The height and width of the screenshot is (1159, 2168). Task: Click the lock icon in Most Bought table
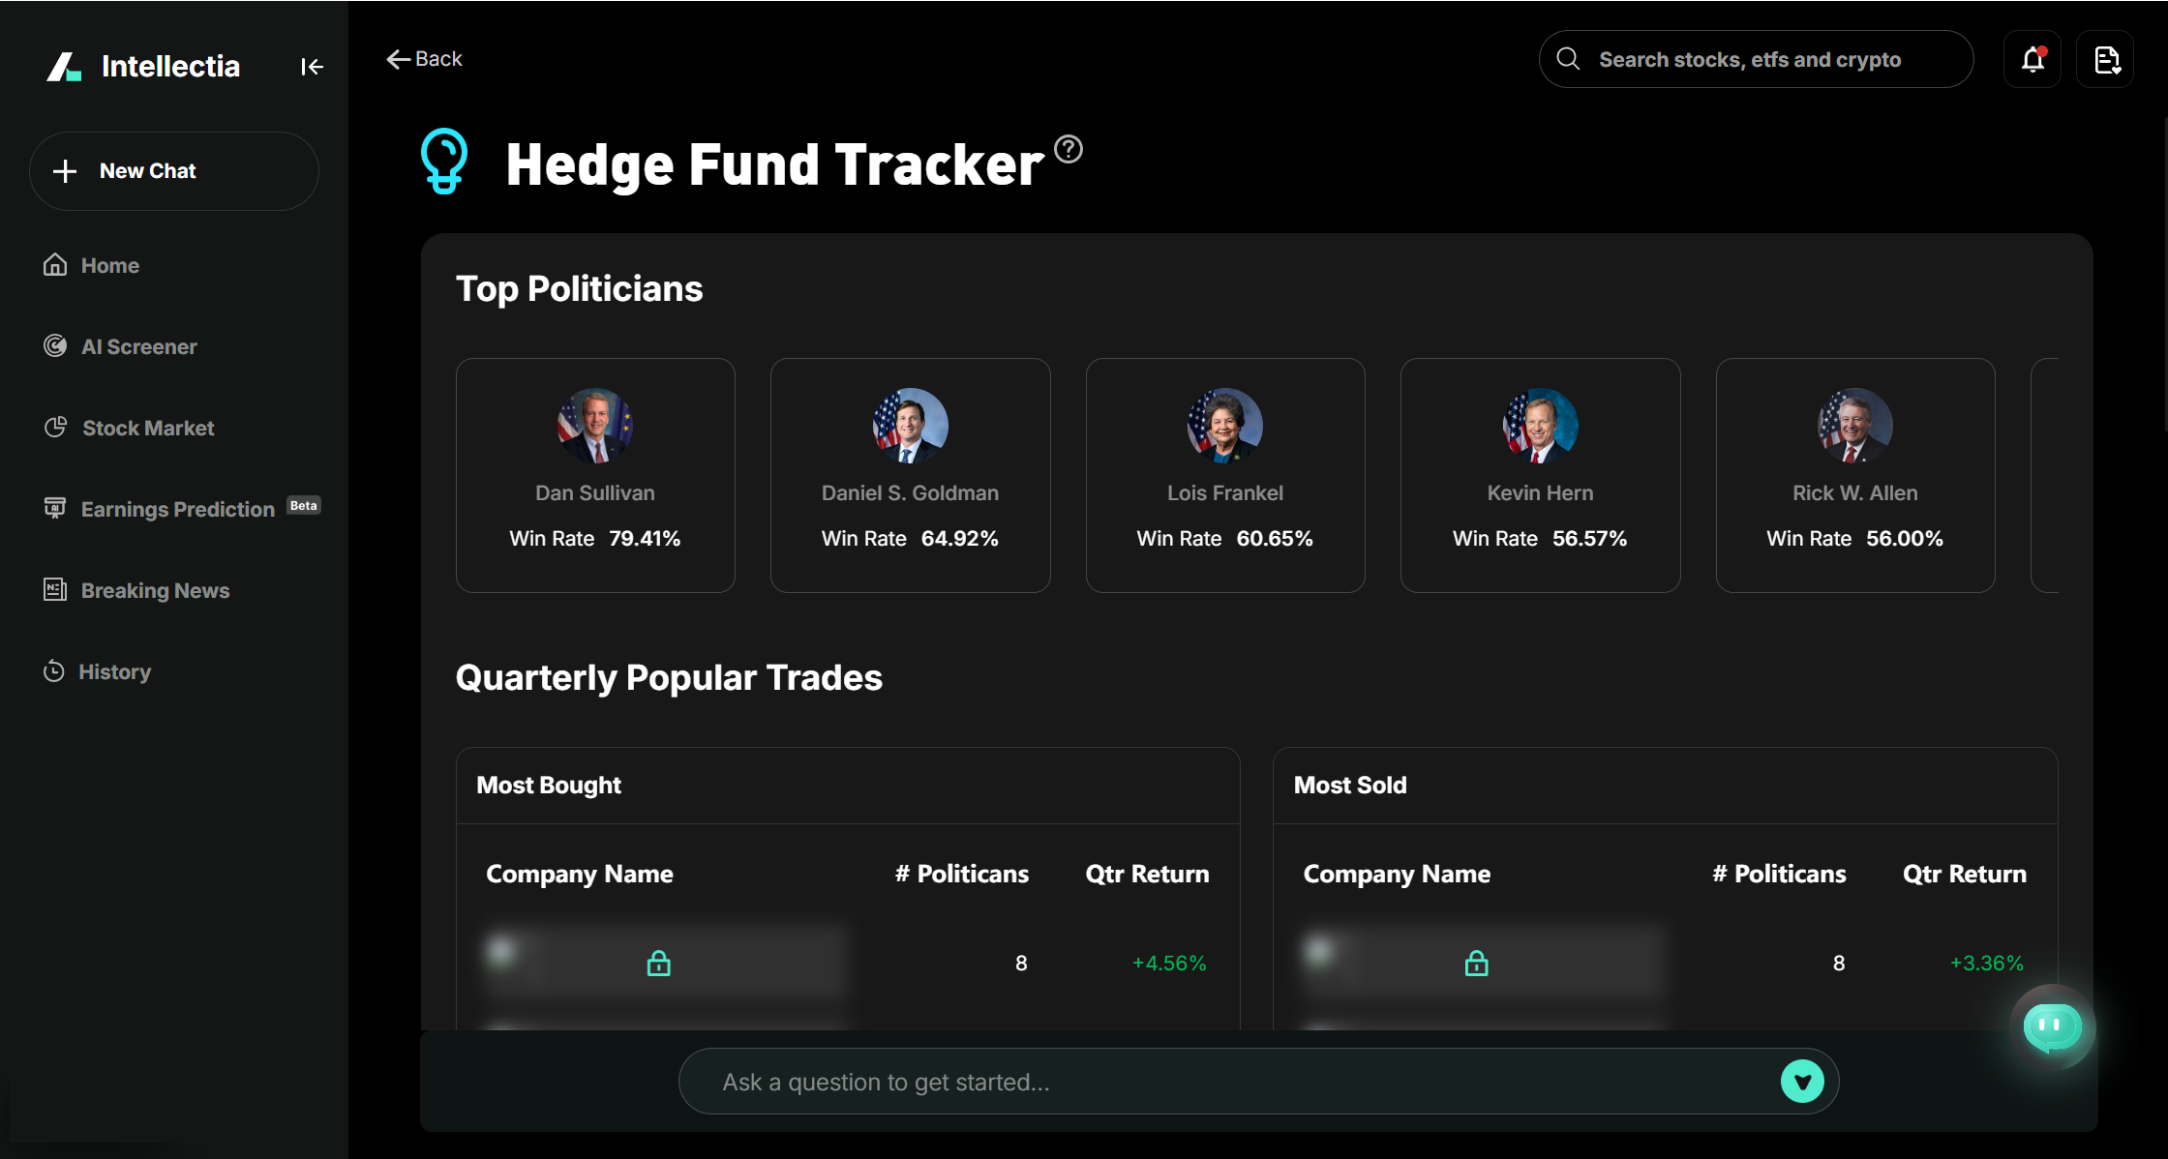coord(658,963)
